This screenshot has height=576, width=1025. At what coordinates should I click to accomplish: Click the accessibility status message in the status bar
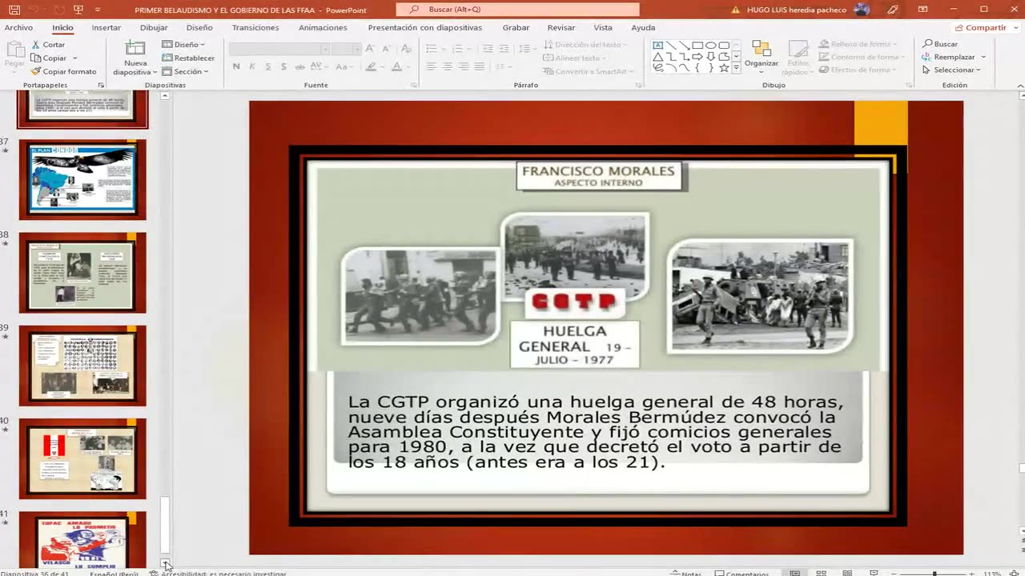click(218, 573)
